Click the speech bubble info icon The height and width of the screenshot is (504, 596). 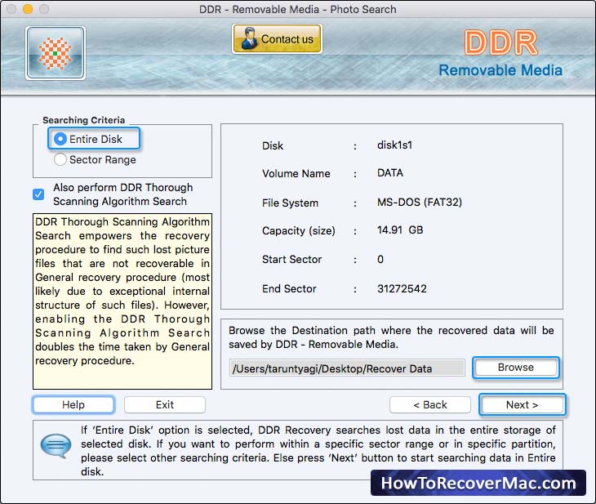[x=56, y=446]
